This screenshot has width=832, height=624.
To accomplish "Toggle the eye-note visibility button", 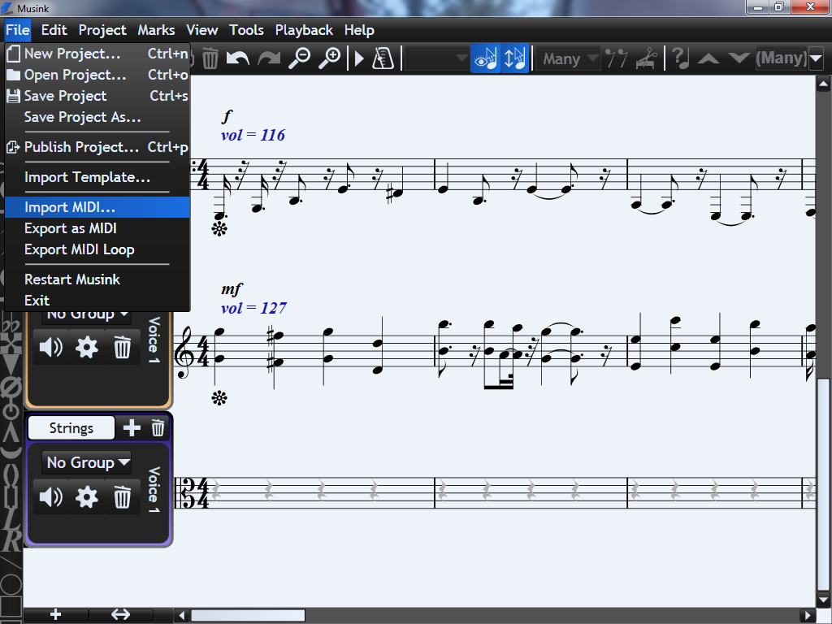I will point(485,58).
